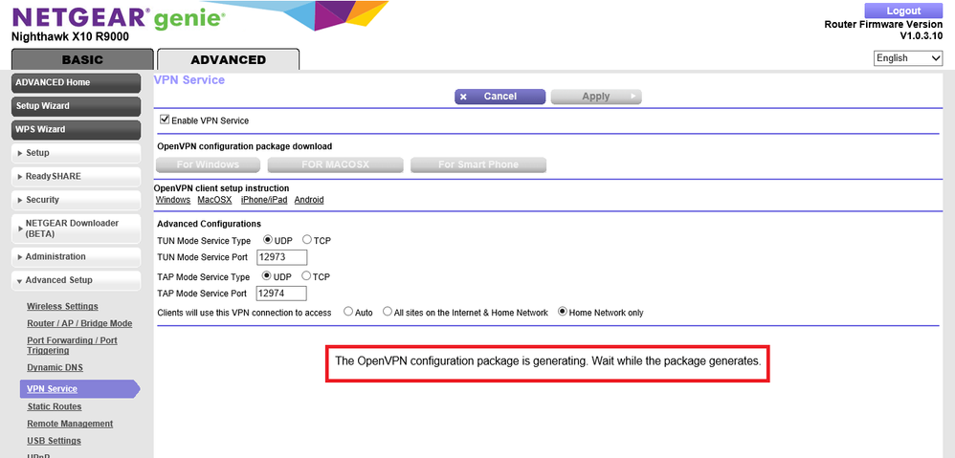Open Router / AP / Bridge Mode
The height and width of the screenshot is (458, 955).
[79, 323]
